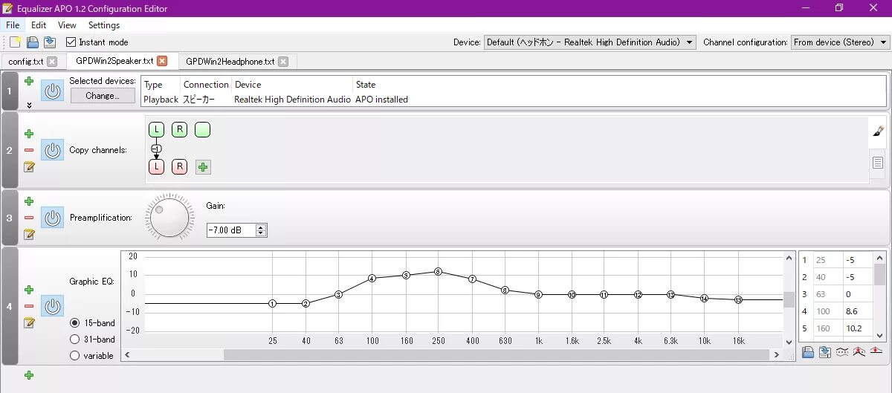Viewport: 892px width, 393px height.
Task: Add a filter above Copy channels
Action: (x=29, y=134)
